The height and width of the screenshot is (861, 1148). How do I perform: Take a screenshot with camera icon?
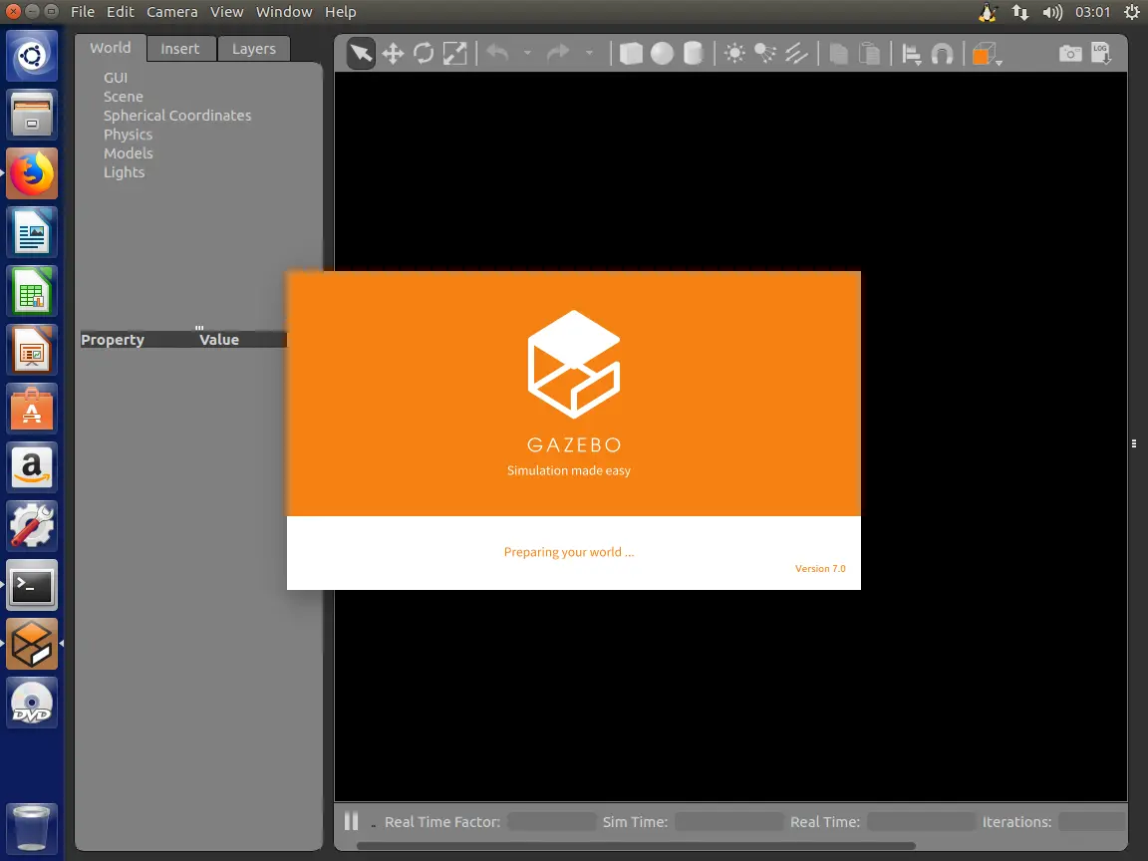[1070, 54]
